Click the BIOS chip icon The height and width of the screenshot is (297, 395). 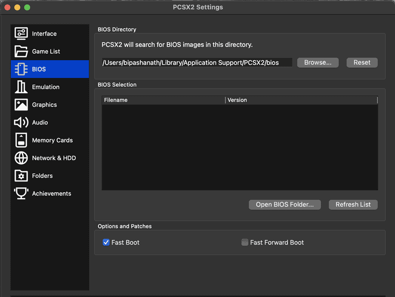(21, 69)
